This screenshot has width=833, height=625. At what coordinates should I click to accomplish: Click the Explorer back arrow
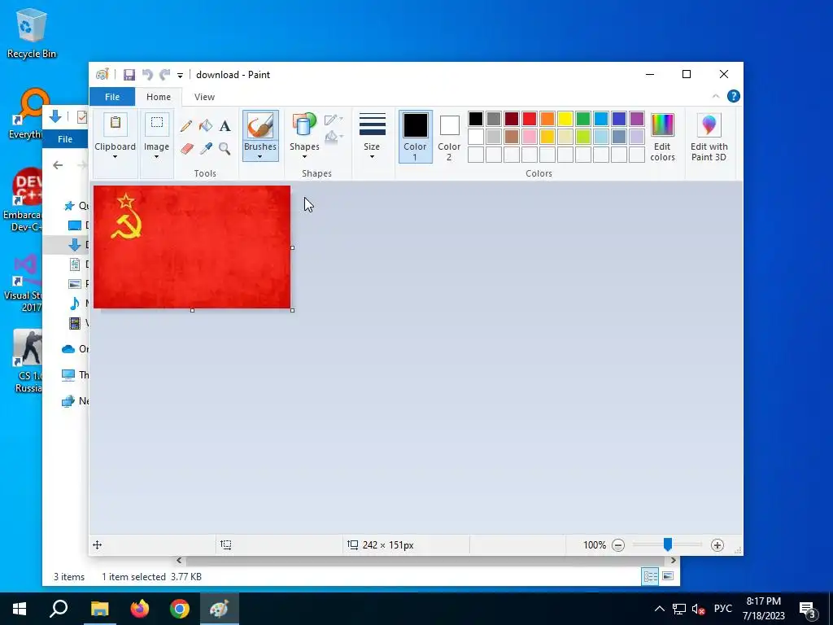(58, 165)
